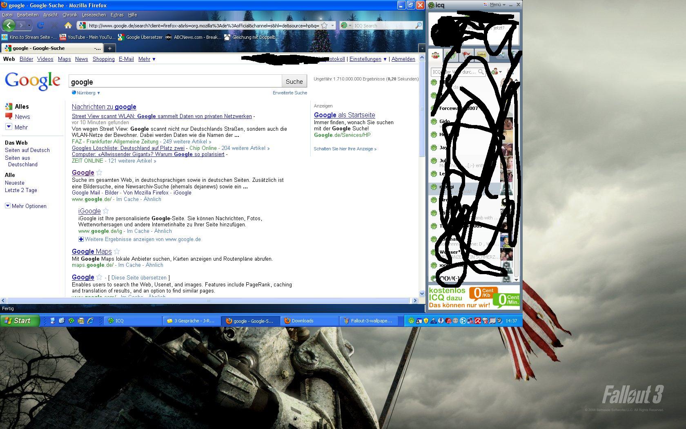Click the Firefox back arrow button
This screenshot has width=686, height=429.
point(9,25)
